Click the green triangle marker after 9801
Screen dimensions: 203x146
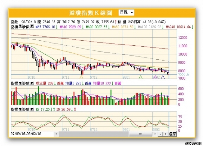[x=141, y=77]
